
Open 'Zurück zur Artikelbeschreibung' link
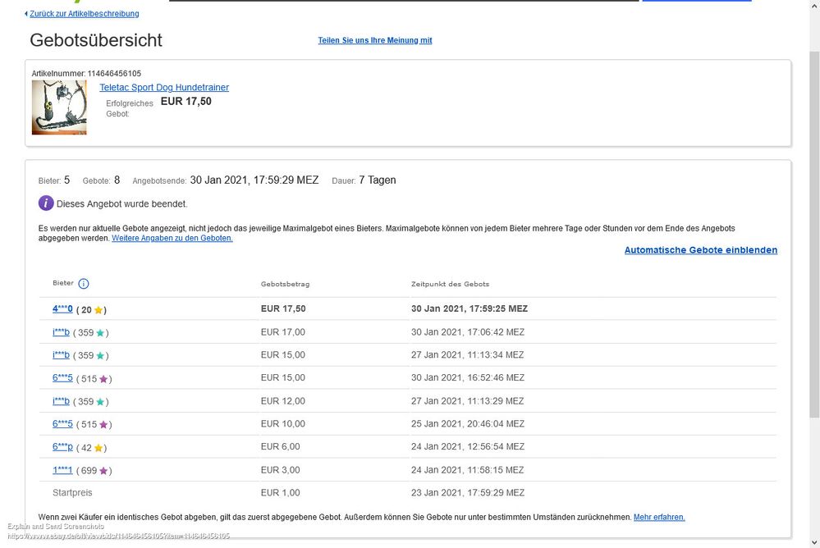coord(85,14)
